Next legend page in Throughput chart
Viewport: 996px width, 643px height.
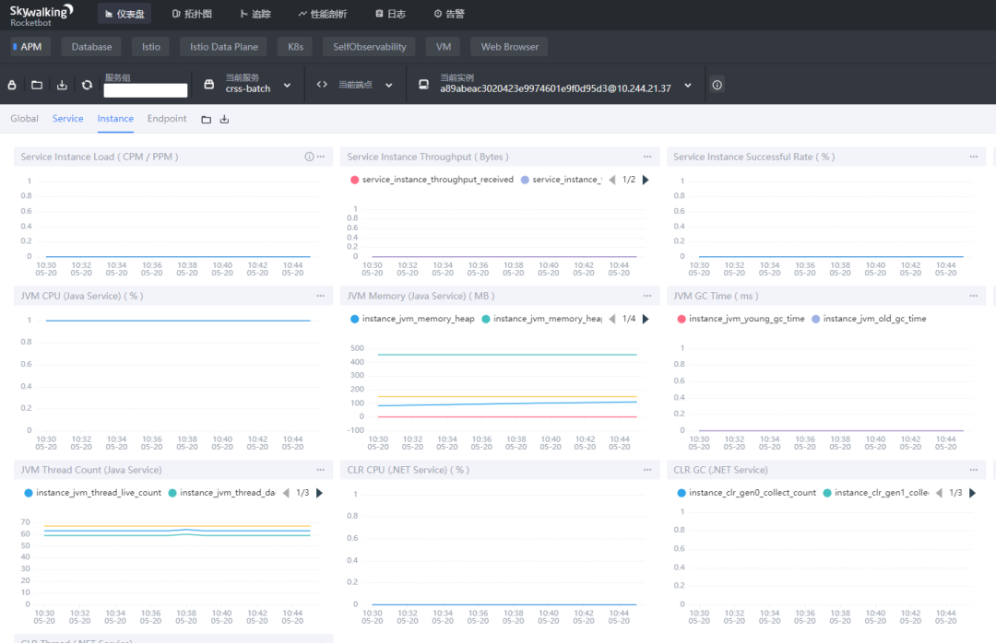click(x=646, y=180)
